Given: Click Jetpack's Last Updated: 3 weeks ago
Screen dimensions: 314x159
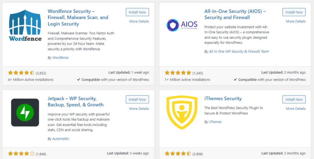Looking at the screenshot, I should (128, 153).
